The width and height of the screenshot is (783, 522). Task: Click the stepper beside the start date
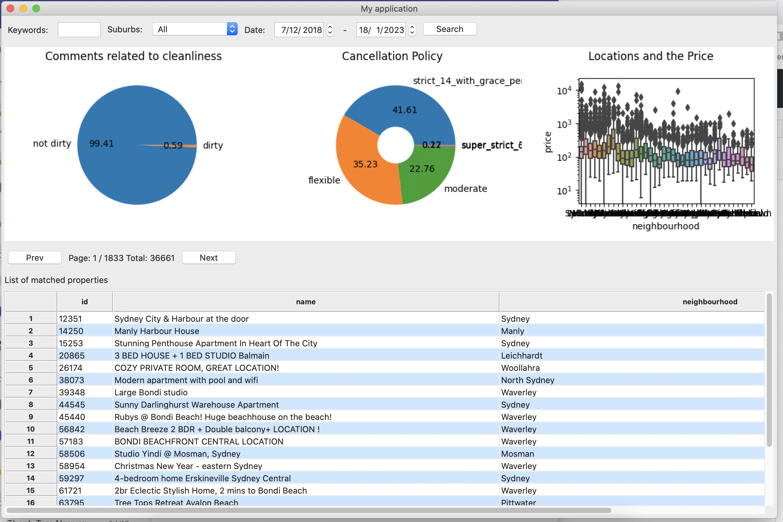[330, 30]
